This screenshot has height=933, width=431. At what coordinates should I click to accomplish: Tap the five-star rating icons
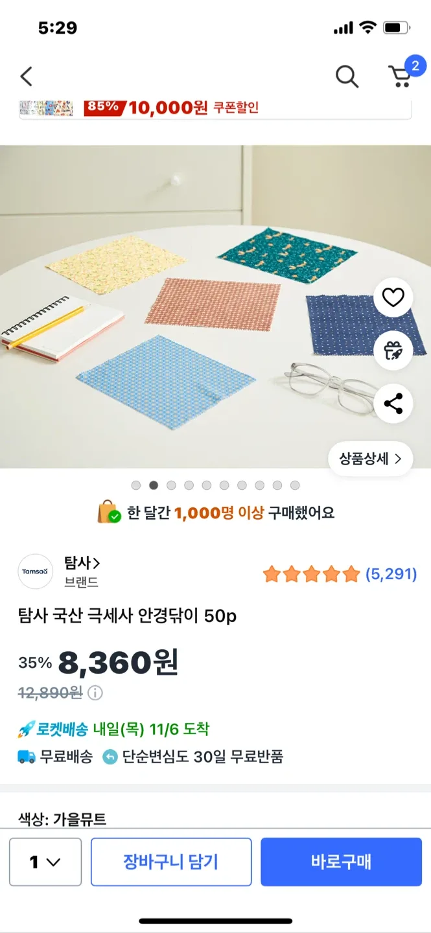[311, 574]
